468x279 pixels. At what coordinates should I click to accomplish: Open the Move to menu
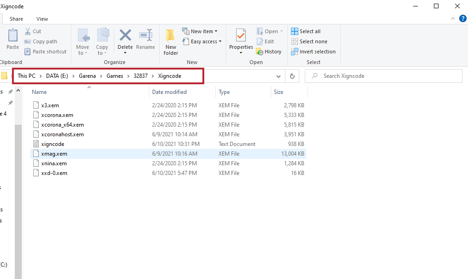(83, 42)
